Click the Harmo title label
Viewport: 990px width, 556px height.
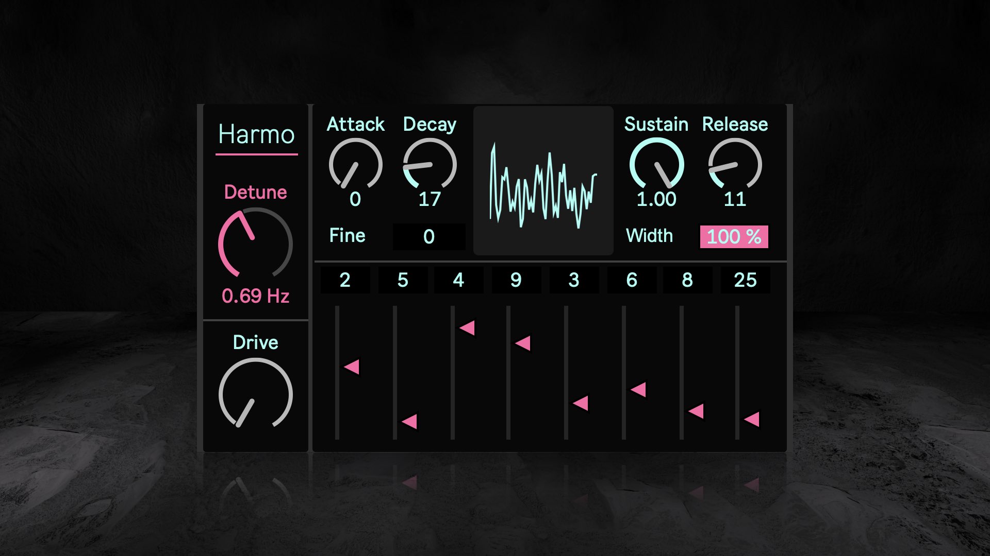[x=256, y=135]
